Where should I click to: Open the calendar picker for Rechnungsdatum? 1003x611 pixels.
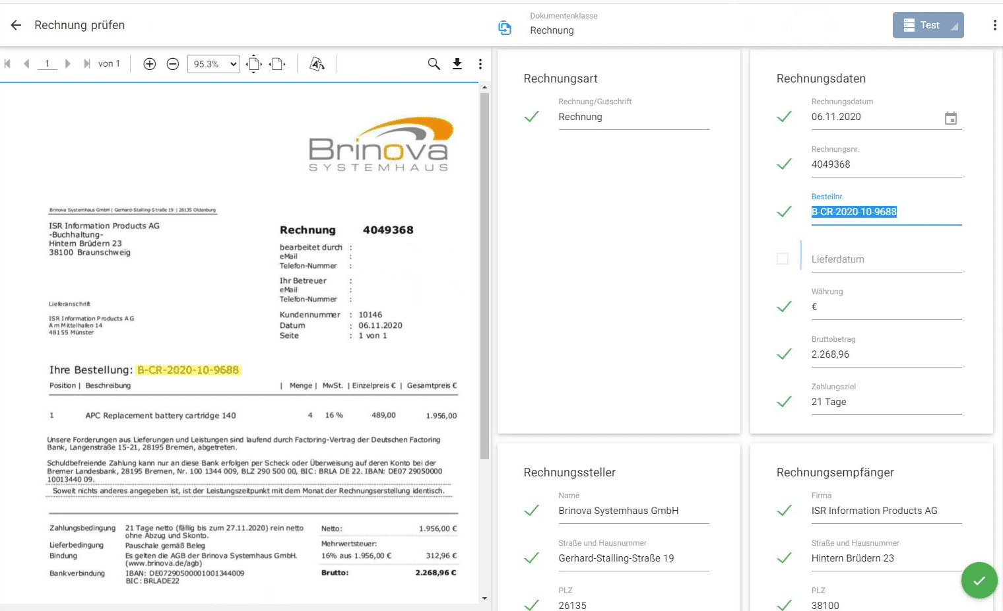tap(951, 117)
